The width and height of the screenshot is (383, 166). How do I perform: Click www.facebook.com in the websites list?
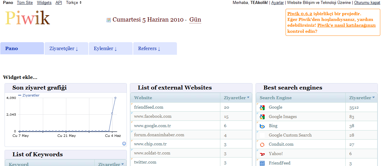coord(153,116)
